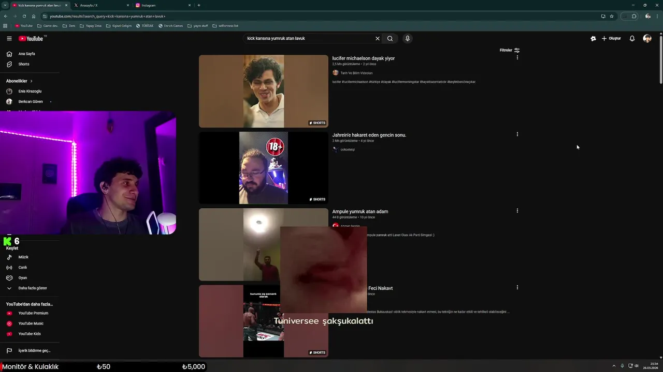
Task: Open more options for Jahrein'e hakaret video
Action: point(517,134)
